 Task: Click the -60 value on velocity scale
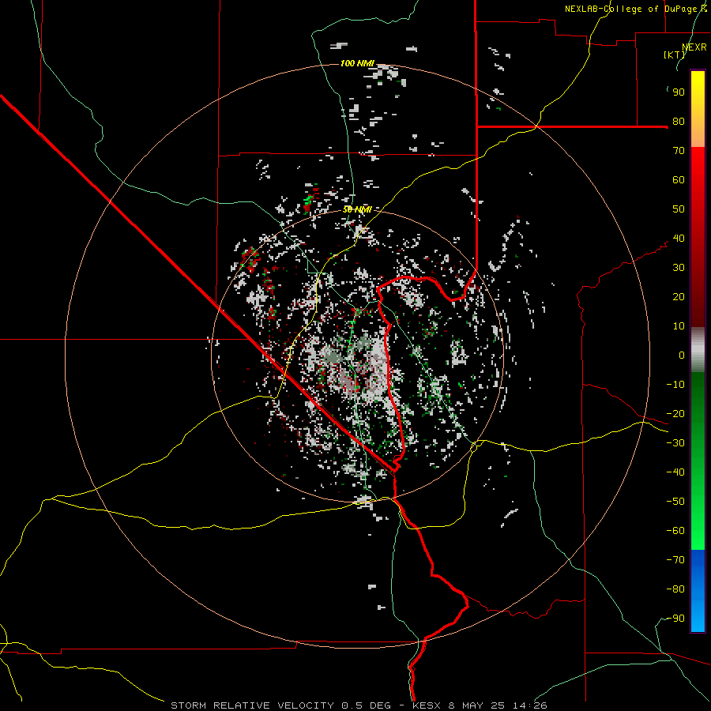click(x=675, y=531)
